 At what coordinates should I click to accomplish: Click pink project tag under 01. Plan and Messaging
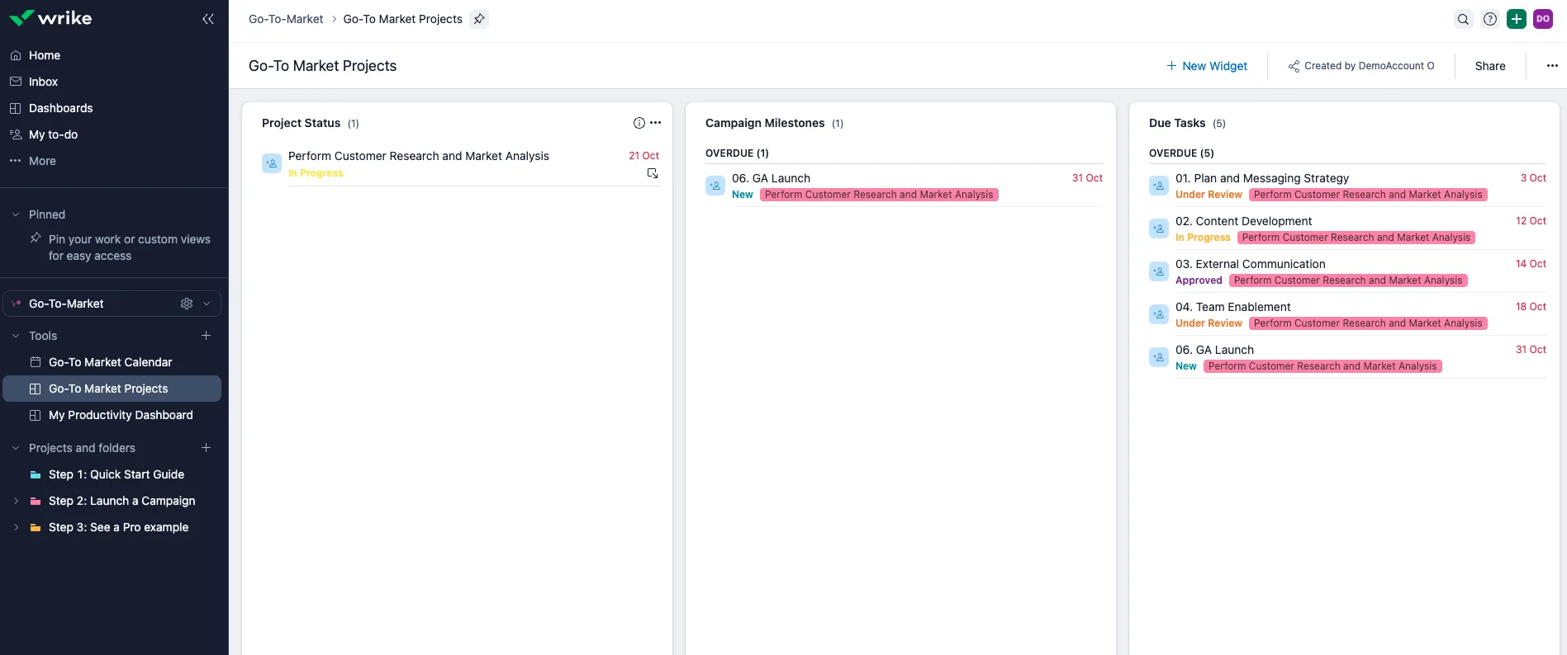(x=1368, y=195)
